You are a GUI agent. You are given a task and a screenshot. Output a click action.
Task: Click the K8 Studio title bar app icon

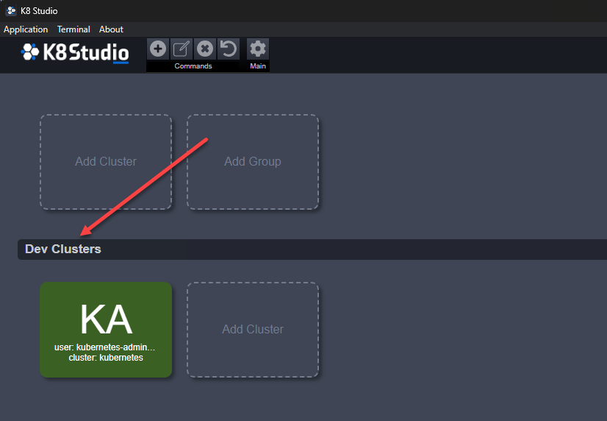pyautogui.click(x=11, y=10)
